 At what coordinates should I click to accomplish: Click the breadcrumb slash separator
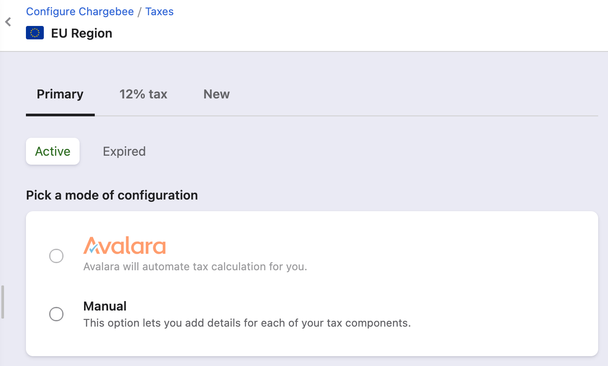pyautogui.click(x=139, y=12)
